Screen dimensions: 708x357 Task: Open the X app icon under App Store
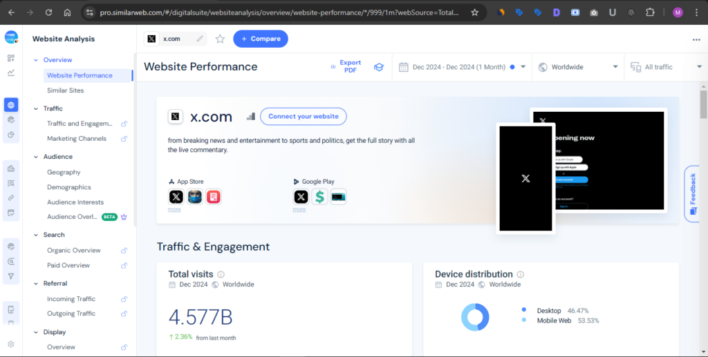click(x=176, y=197)
